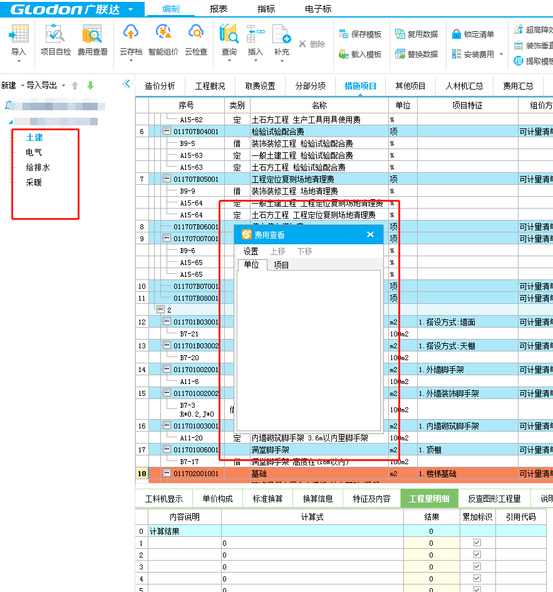This screenshot has height=592, width=553.
Task: Open the Glodon logo dropdown menu
Action: point(131,9)
